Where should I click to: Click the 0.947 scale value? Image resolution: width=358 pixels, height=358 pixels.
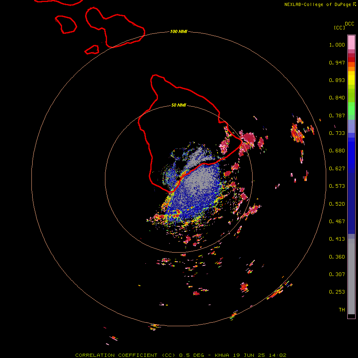337,62
